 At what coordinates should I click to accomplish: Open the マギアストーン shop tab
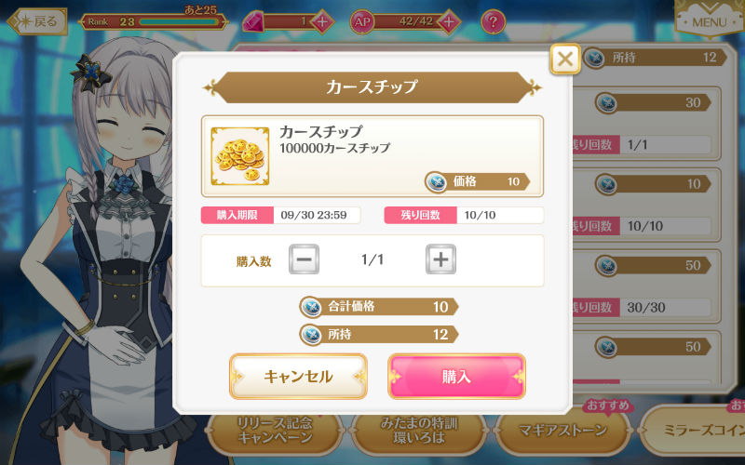562,431
